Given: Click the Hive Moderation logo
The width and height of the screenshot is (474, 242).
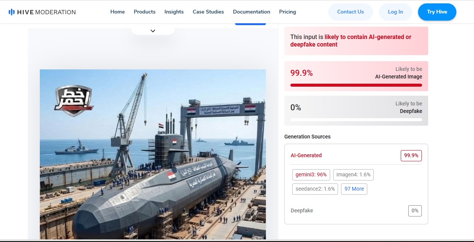Looking at the screenshot, I should click(42, 12).
